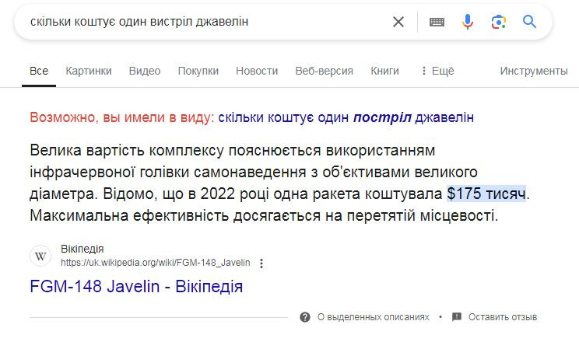Click the suggested query with постріл
The height and width of the screenshot is (342, 579).
pos(346,117)
